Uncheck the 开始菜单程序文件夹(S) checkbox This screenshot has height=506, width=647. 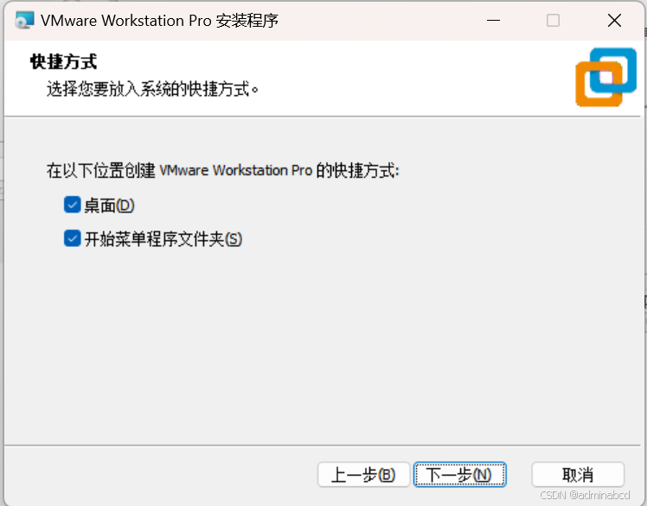point(72,238)
